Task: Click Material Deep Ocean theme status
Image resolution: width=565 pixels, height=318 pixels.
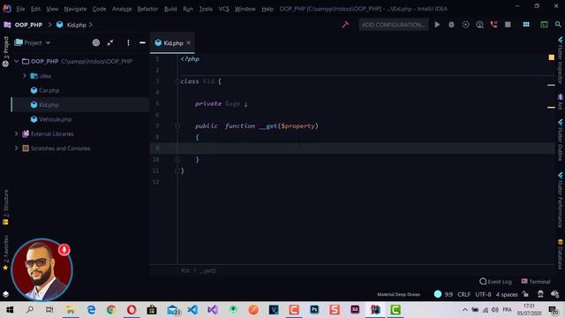Action: [398, 294]
